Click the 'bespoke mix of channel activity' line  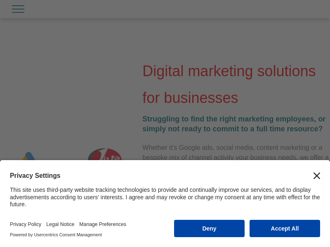235,157
